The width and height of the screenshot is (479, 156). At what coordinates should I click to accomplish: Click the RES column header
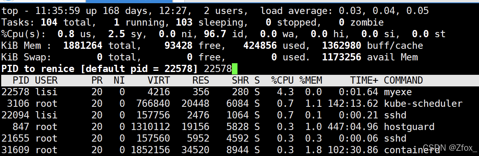pos(201,80)
